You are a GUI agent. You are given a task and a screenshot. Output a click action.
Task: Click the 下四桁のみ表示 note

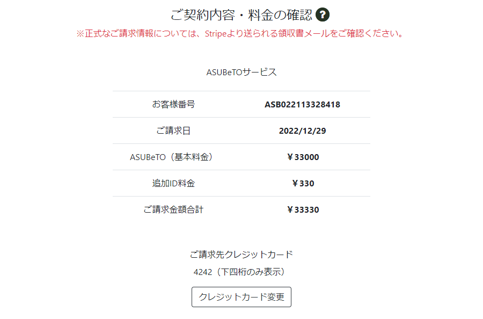251,272
